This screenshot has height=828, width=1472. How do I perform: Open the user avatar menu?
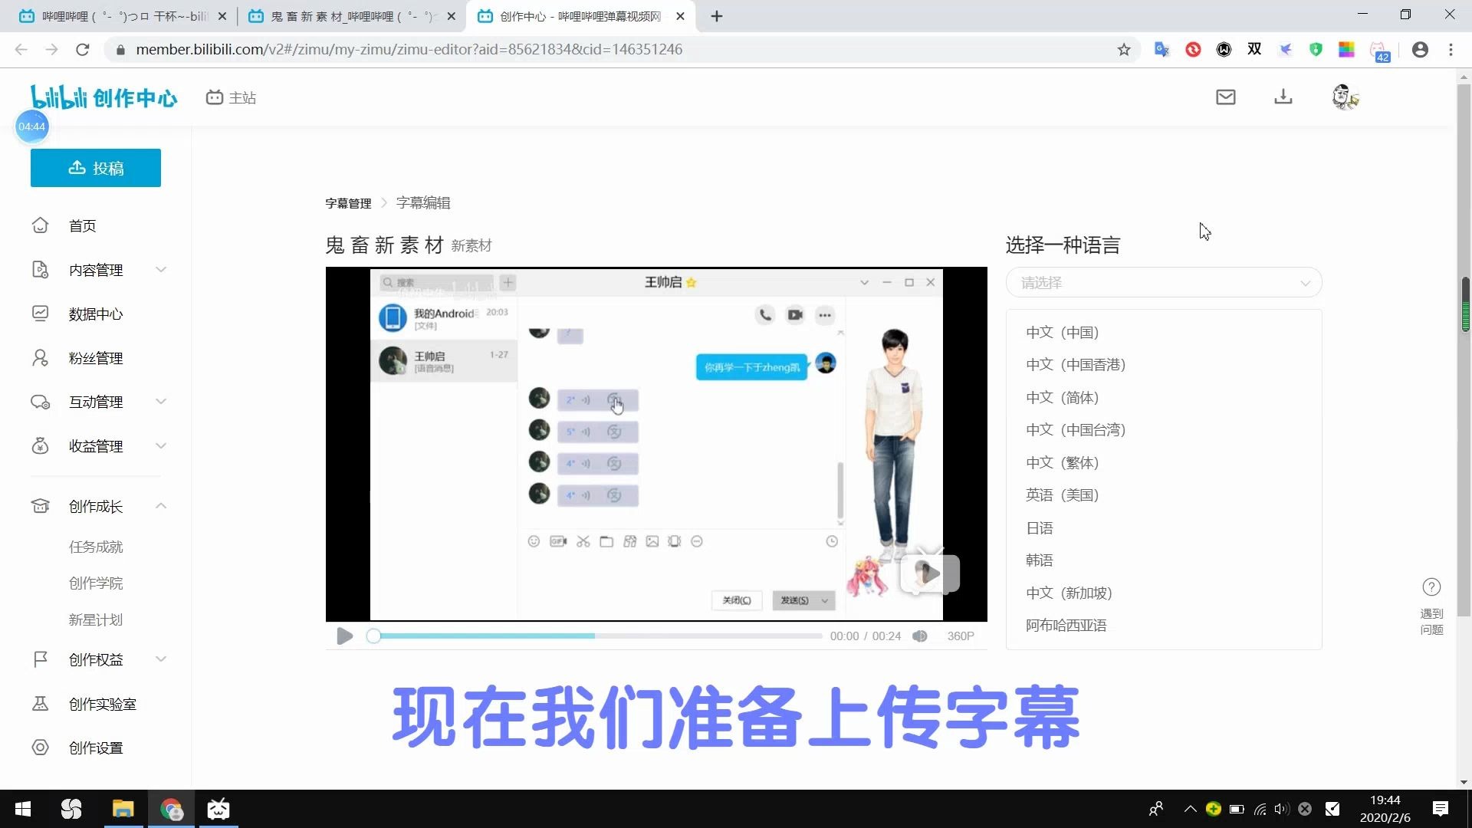click(1344, 97)
